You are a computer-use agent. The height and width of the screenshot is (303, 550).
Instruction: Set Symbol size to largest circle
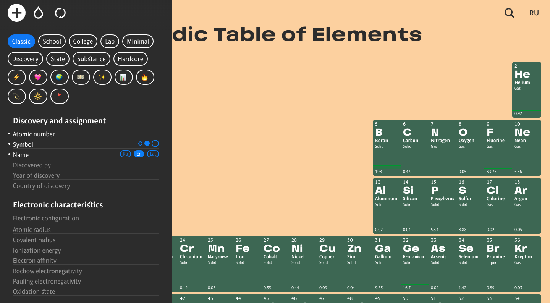[155, 144]
